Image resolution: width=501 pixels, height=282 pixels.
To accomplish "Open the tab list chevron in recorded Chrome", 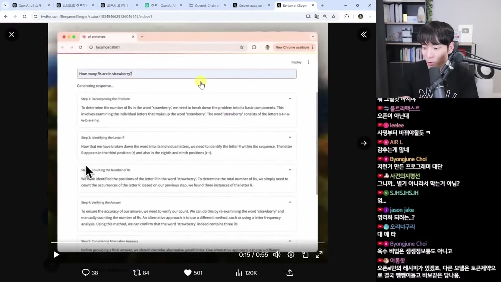I will coord(313,37).
